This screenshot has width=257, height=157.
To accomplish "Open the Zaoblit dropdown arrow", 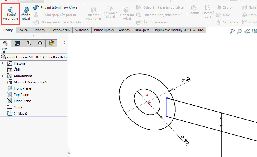I will click(x=194, y=23).
